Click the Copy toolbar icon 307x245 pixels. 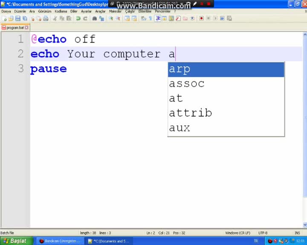(x=62, y=19)
